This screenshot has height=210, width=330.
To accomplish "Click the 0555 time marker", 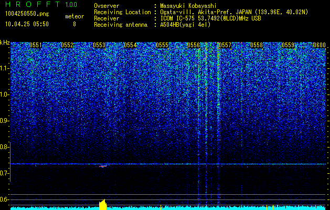I will click(x=162, y=45).
